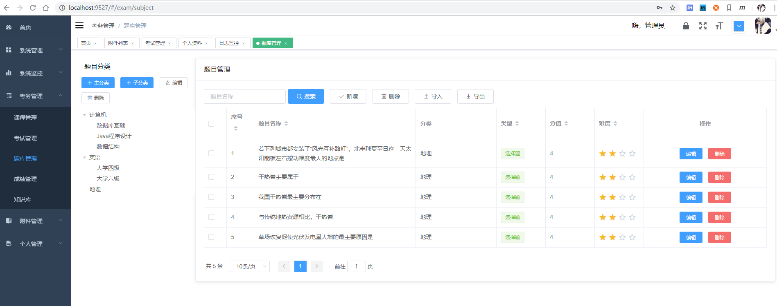
Task: Click 删除 for 我国干热岩最主要分布在 row
Action: [x=720, y=197]
